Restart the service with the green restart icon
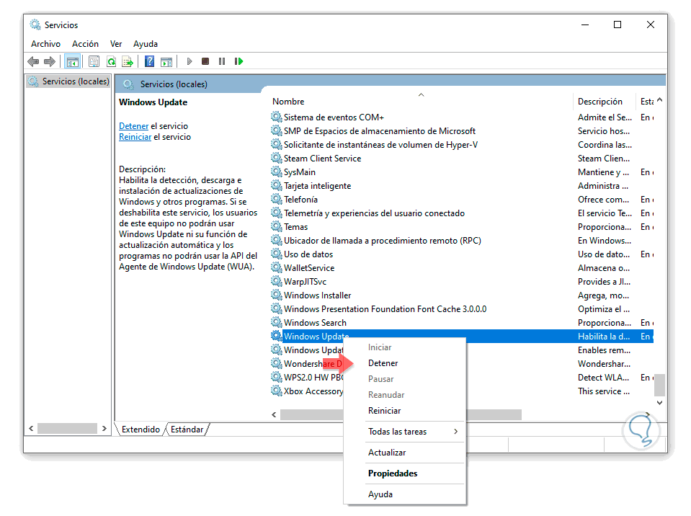This screenshot has width=691, height=516. (238, 61)
